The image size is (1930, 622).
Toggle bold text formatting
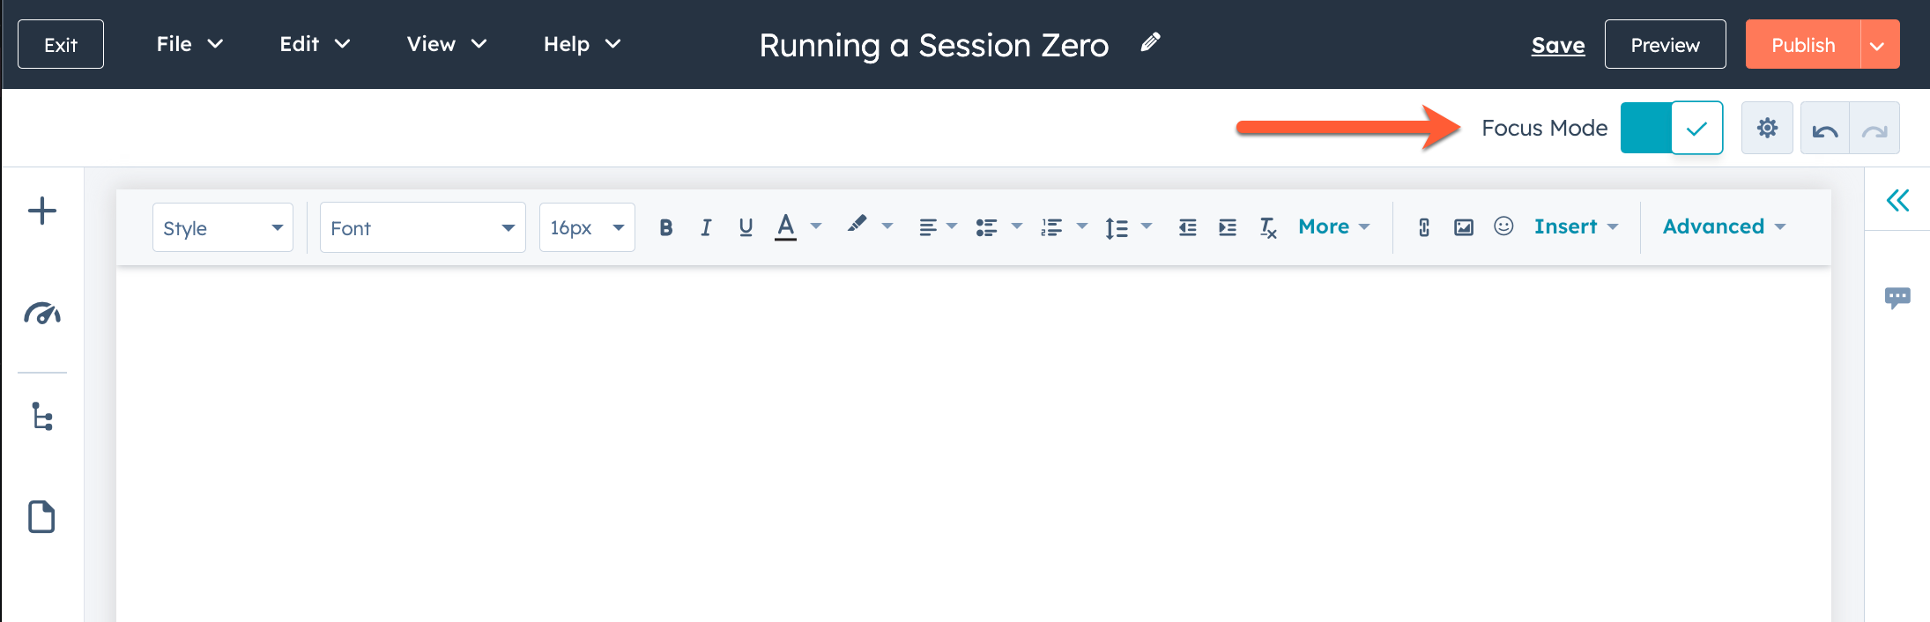(x=666, y=227)
